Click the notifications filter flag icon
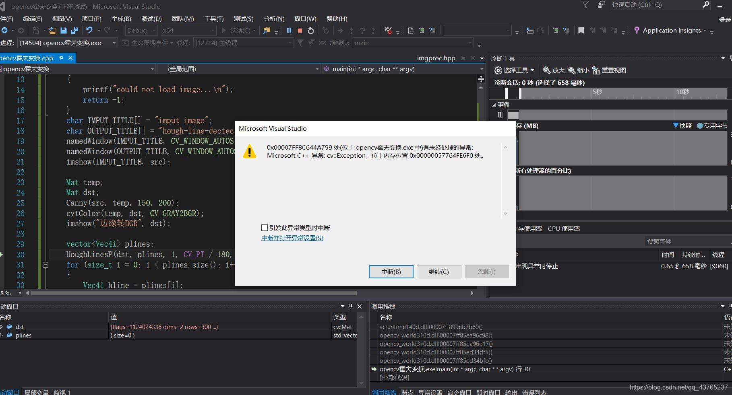Viewport: 732px width, 395px height. tap(586, 4)
